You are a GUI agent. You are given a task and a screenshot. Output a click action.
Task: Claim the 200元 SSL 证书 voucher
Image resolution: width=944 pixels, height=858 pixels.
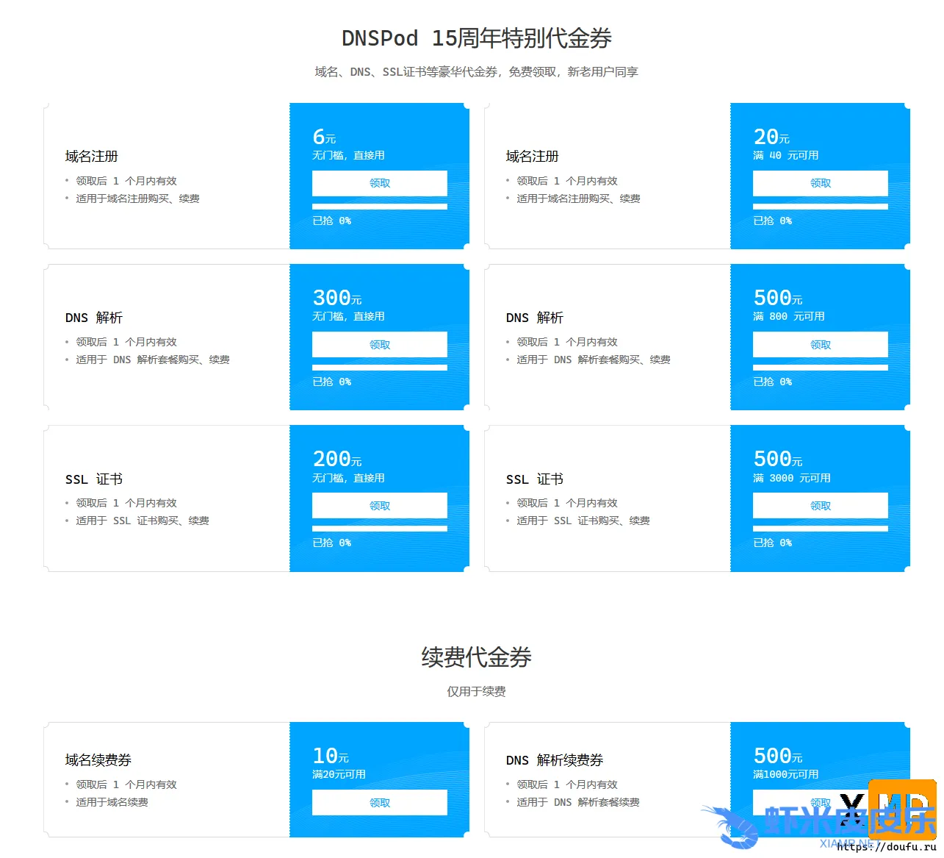[380, 506]
